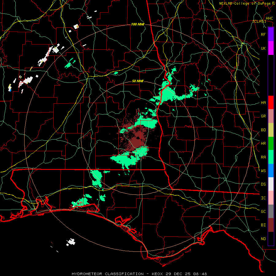The width and height of the screenshot is (276, 276).
Task: Click the HR legend label
Action: tap(263, 144)
